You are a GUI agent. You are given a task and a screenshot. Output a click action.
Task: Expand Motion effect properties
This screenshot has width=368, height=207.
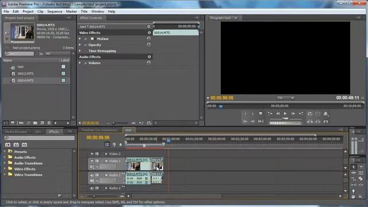[x=80, y=39]
